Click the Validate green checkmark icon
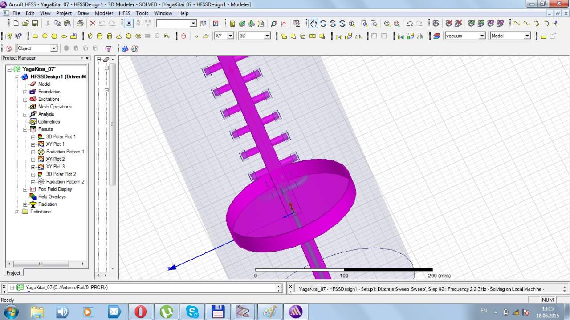 click(241, 24)
